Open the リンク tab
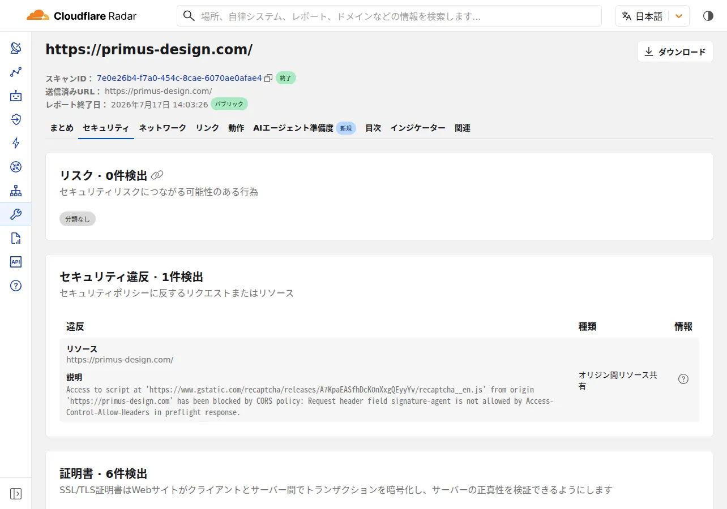The image size is (727, 509). 207,128
